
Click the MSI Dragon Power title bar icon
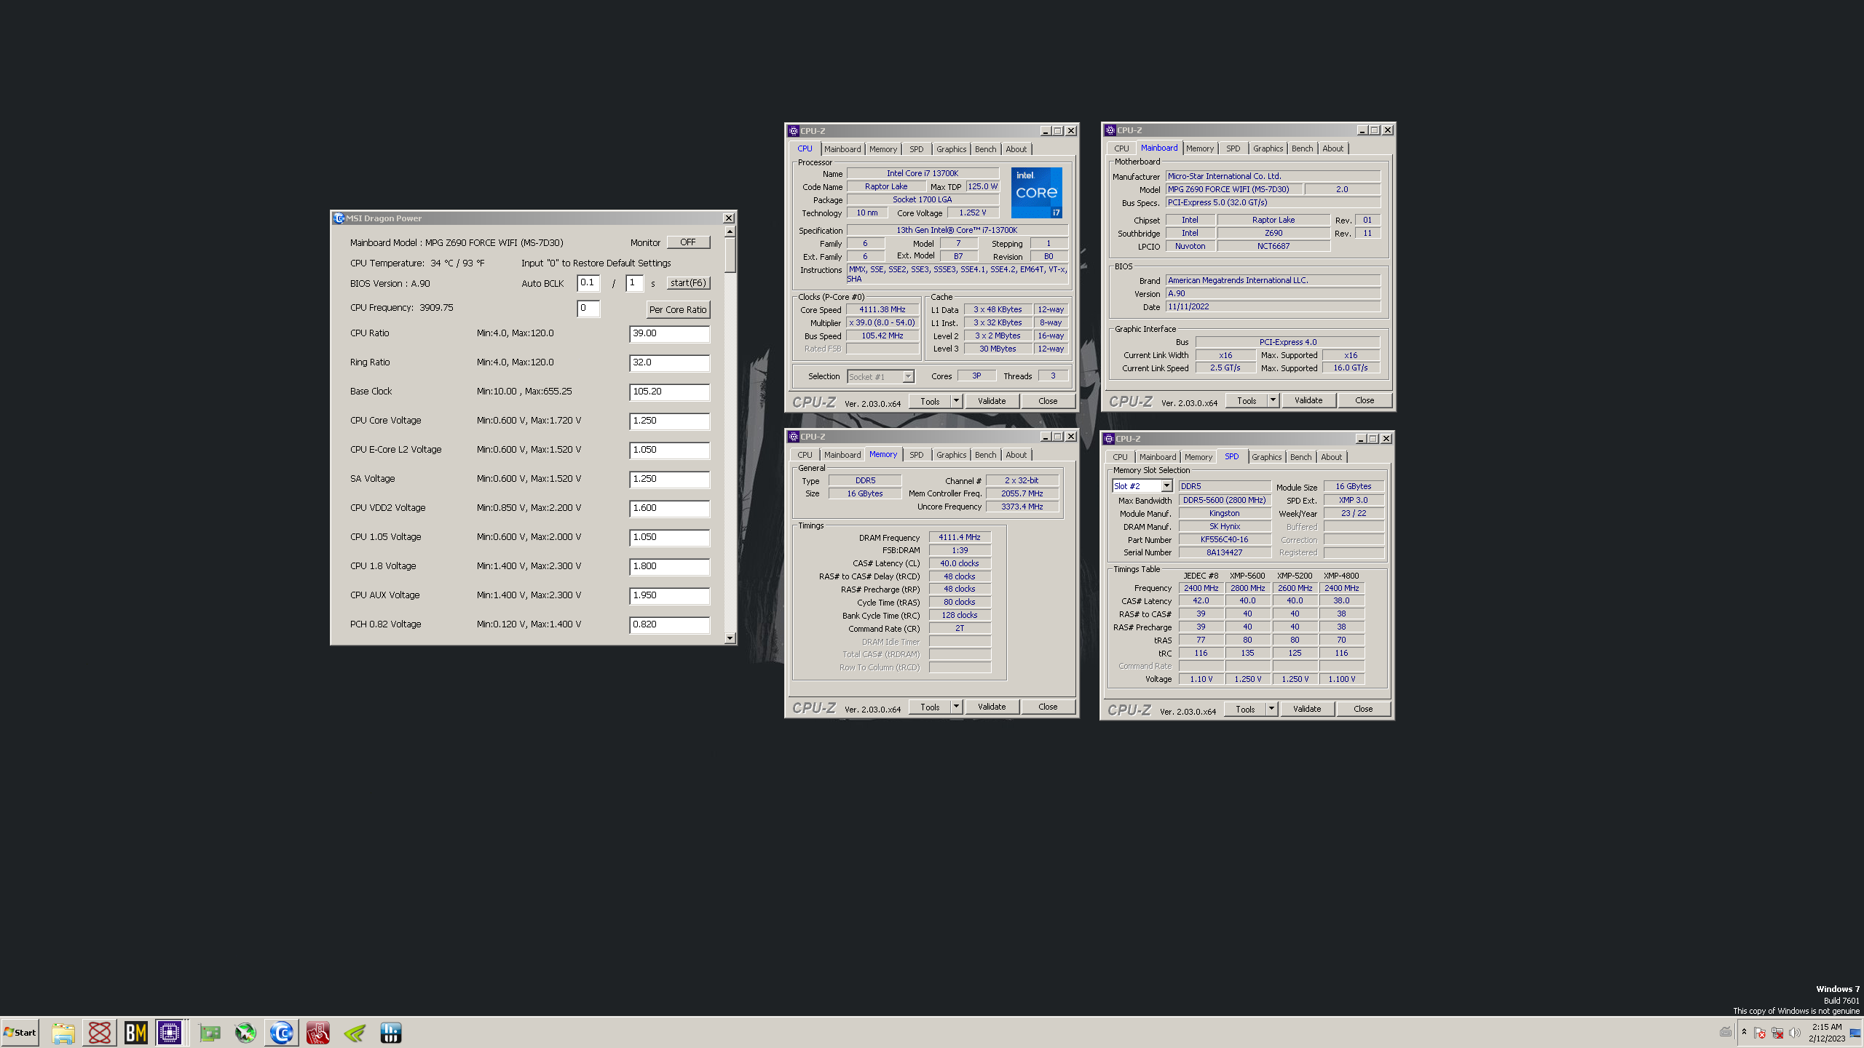(339, 218)
